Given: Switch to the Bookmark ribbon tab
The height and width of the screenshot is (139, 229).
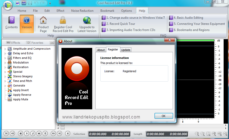Looking at the screenshot, I should 107,11.
